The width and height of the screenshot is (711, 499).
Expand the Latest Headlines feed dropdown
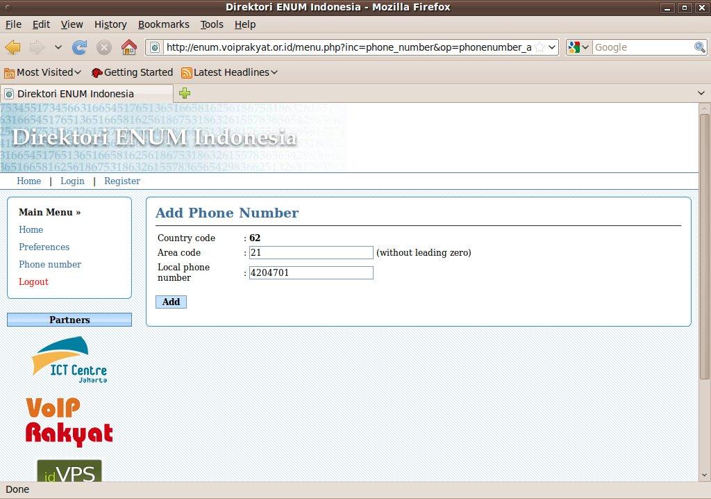[x=229, y=72]
